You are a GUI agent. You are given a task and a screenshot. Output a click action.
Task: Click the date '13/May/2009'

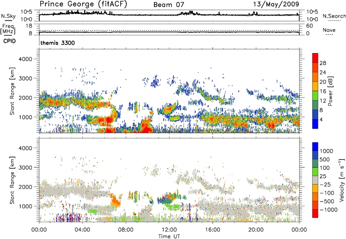click(276, 4)
